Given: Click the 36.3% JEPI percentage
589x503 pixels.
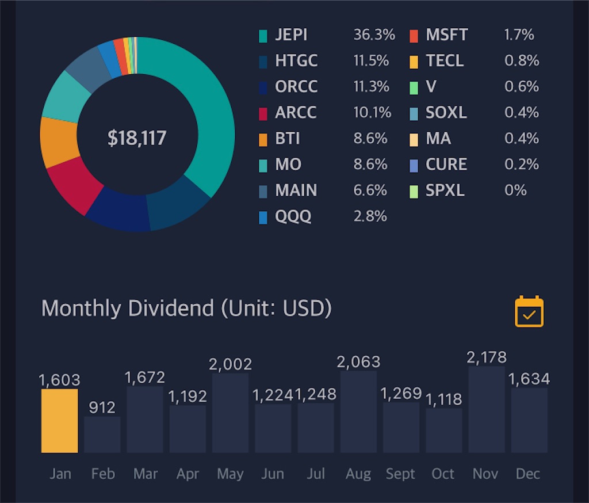Looking at the screenshot, I should coord(374,35).
